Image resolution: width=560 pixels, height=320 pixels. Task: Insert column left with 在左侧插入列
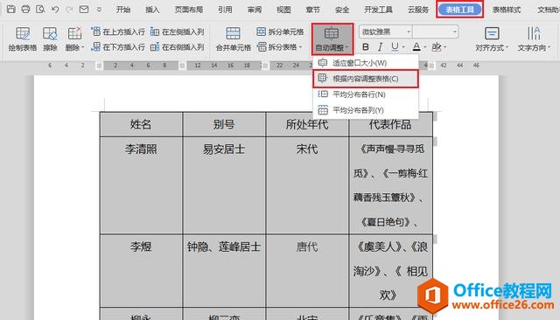click(177, 31)
